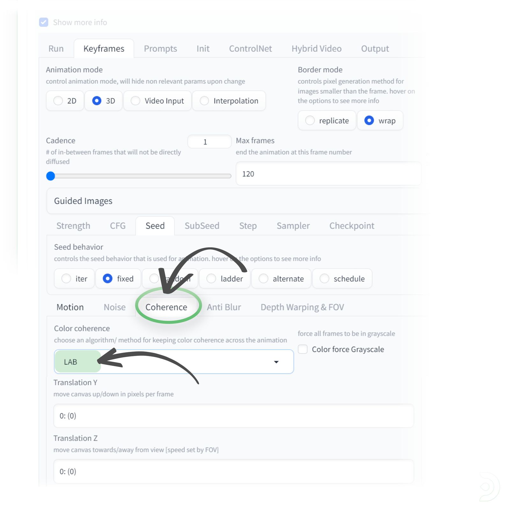Enable Color force Grayscale
Image resolution: width=510 pixels, height=510 pixels.
(302, 349)
